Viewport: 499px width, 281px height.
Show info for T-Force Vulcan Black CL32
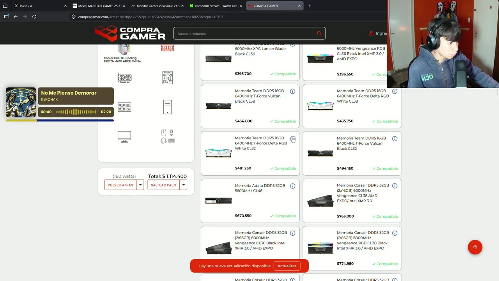[x=395, y=139]
